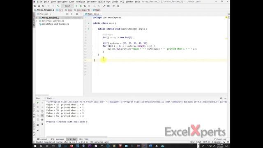The image size is (263, 148).
Task: Click the excelxperts breadcrumb
Action: 82,10
